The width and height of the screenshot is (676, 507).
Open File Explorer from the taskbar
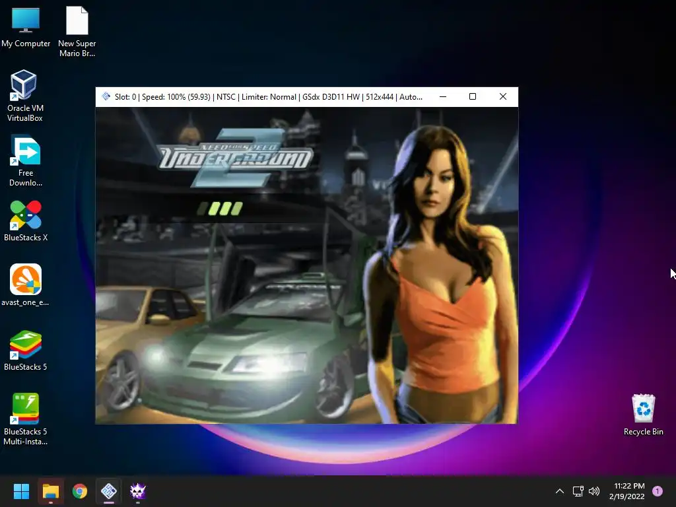(50, 491)
